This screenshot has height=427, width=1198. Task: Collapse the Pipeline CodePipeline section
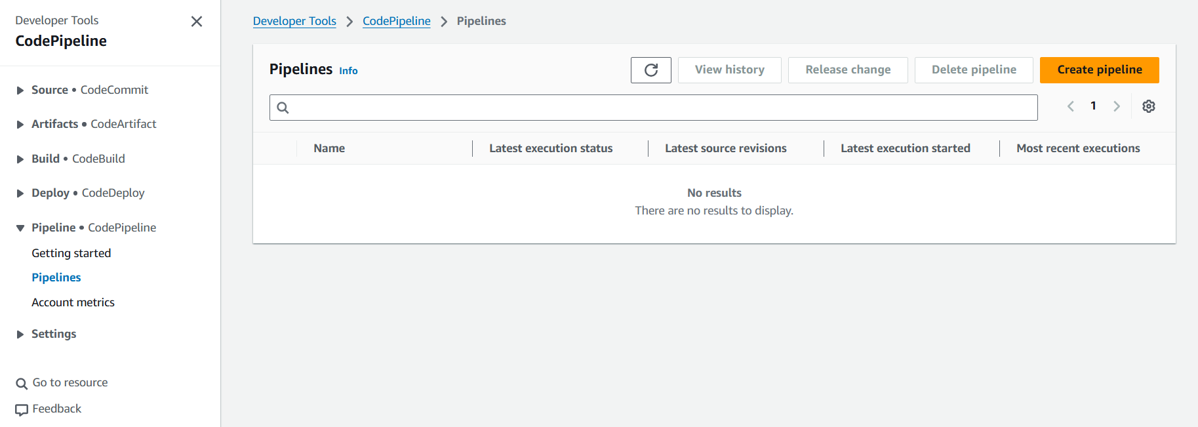(x=20, y=228)
